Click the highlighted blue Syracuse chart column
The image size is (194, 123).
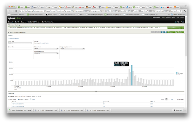[132, 75]
